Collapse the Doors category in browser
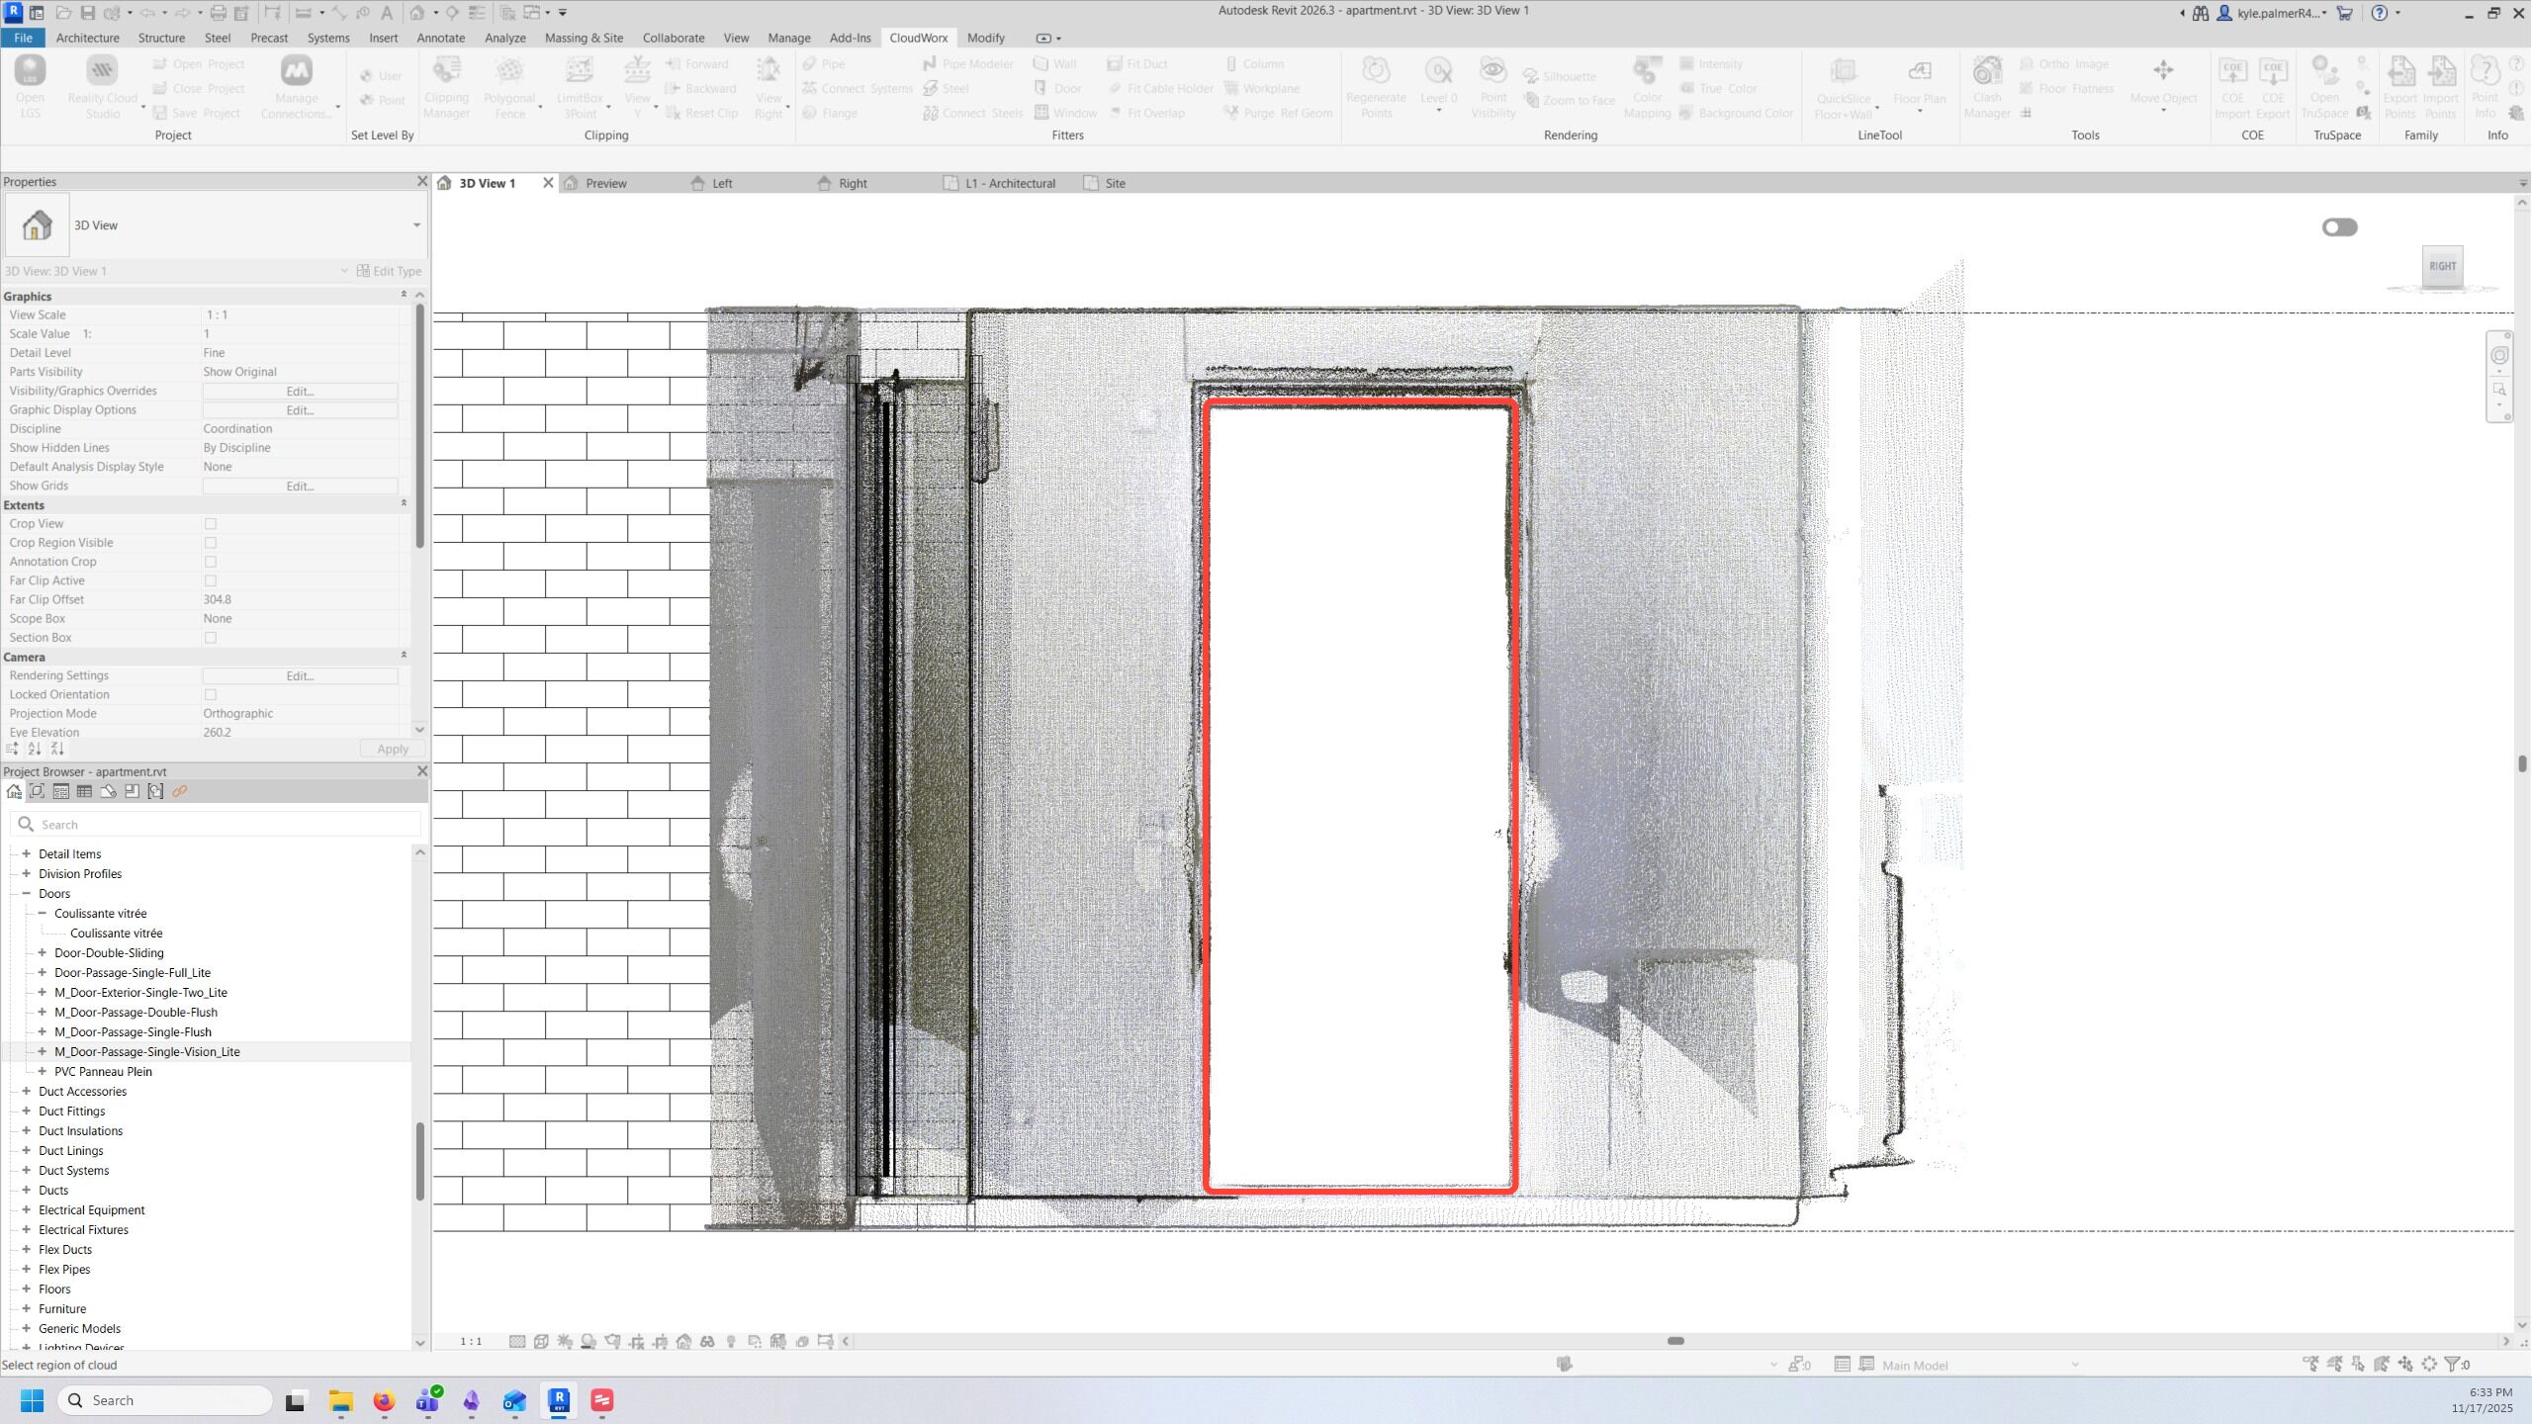 pos(27,894)
